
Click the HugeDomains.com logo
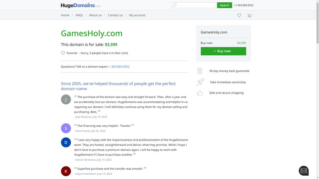click(x=80, y=5)
